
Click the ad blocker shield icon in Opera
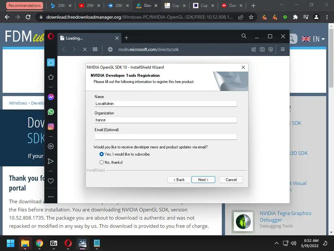click(271, 49)
